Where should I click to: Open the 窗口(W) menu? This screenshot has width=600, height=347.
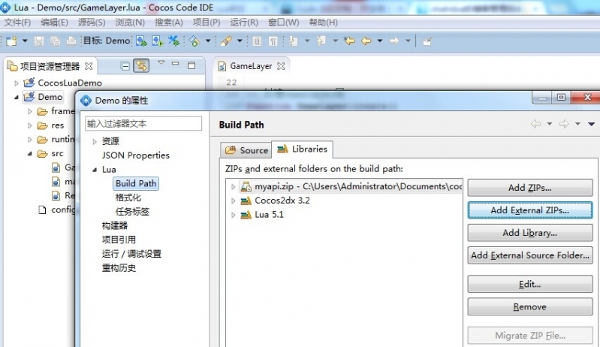(x=284, y=23)
